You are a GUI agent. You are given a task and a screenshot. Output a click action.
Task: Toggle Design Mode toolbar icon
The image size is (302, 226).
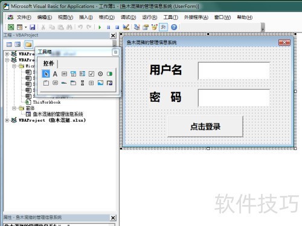click(126, 27)
